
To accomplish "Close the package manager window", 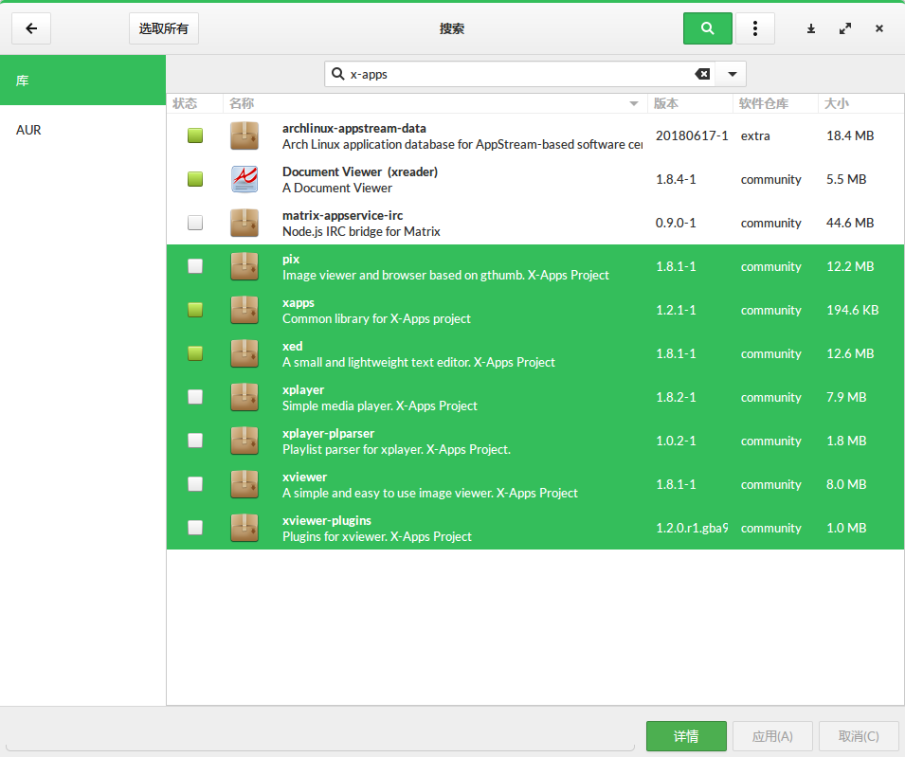I will pos(879,28).
